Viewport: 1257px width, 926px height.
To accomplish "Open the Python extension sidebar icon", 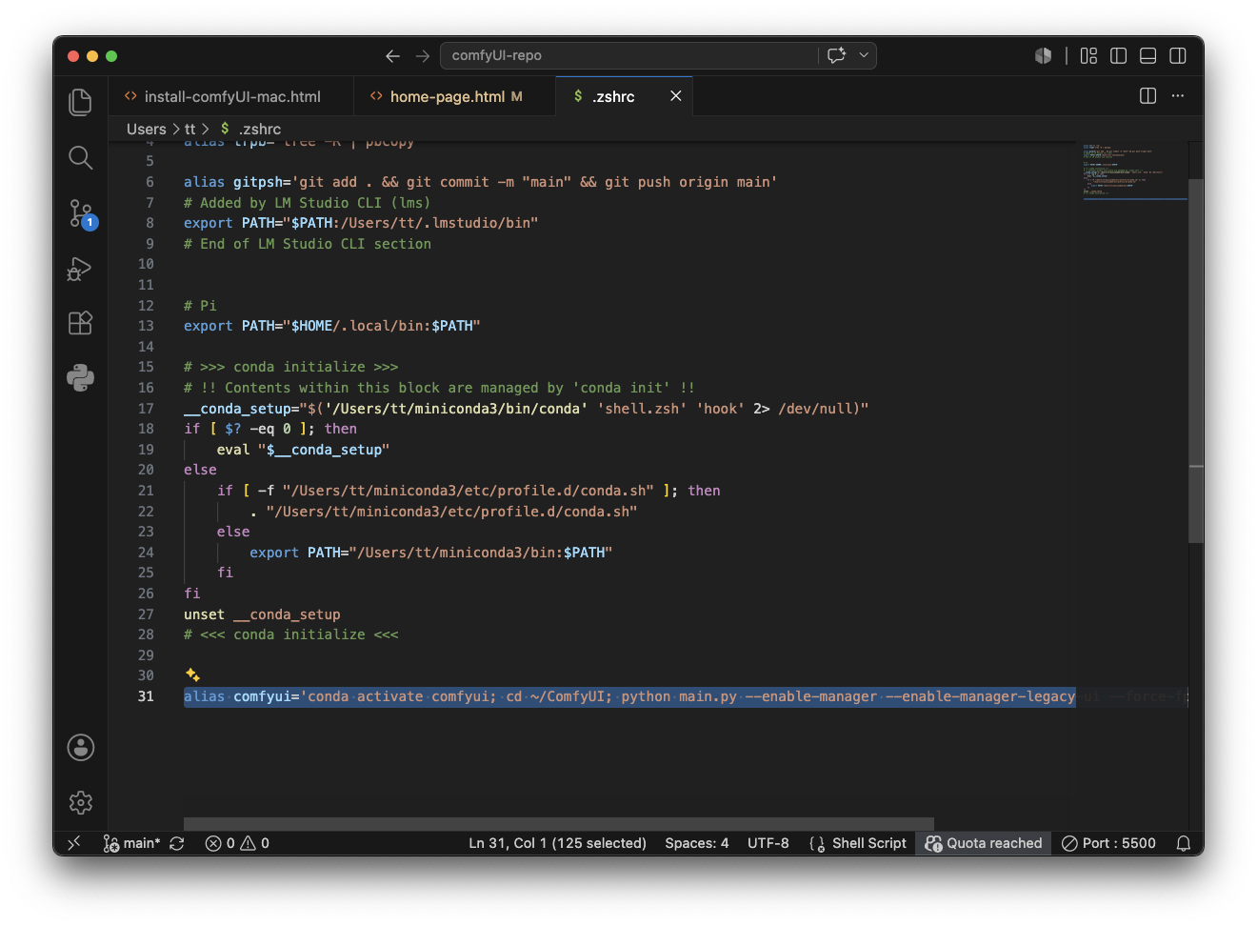I will 81,378.
